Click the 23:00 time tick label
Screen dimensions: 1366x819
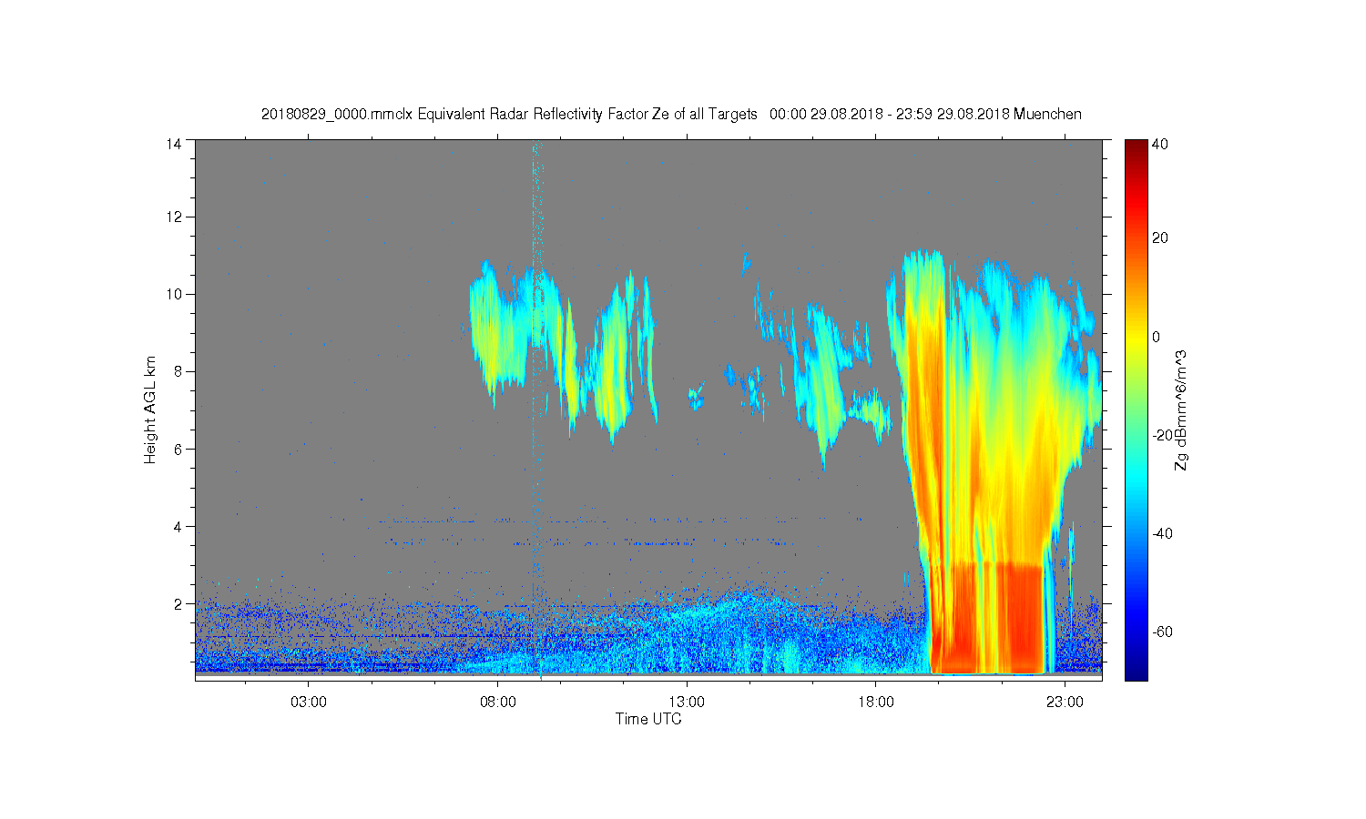1065,703
